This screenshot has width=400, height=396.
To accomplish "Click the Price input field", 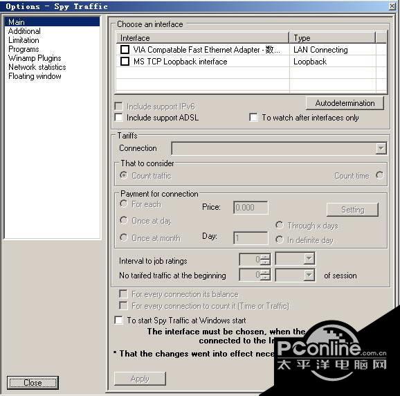I will pos(251,208).
